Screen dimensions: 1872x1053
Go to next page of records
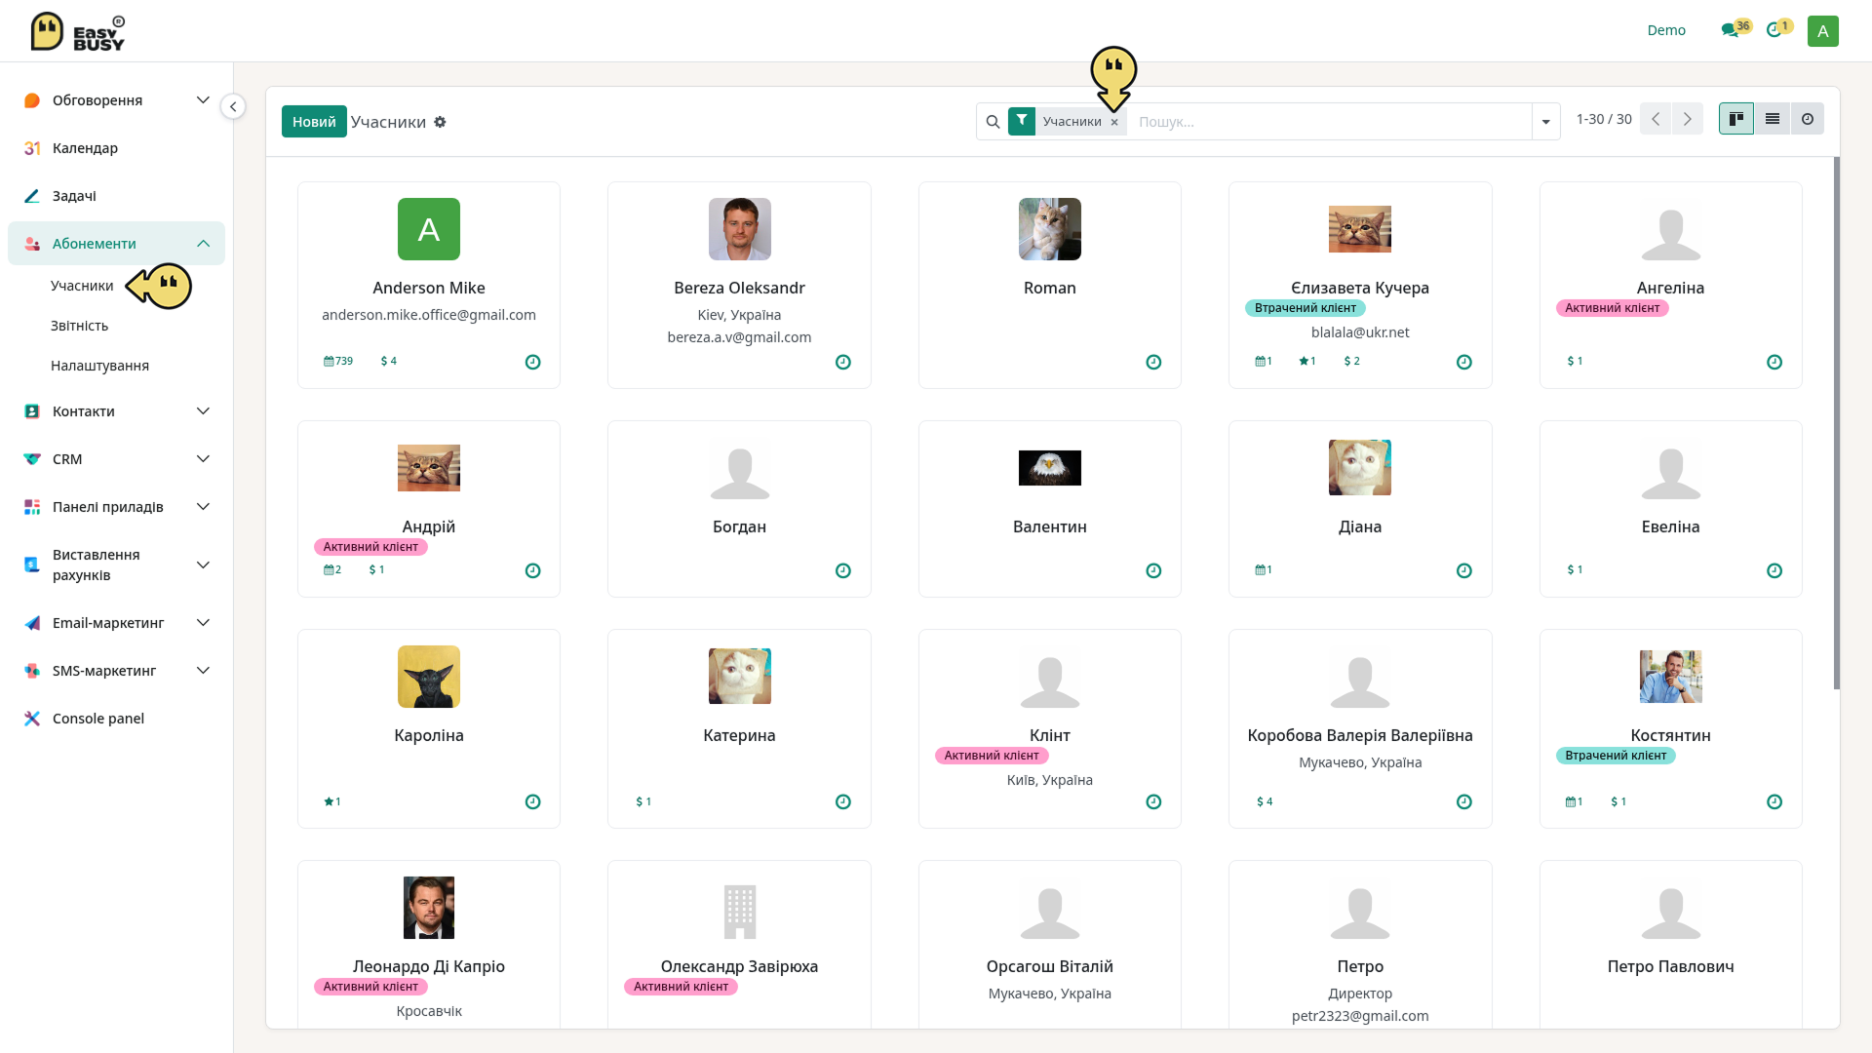point(1687,119)
